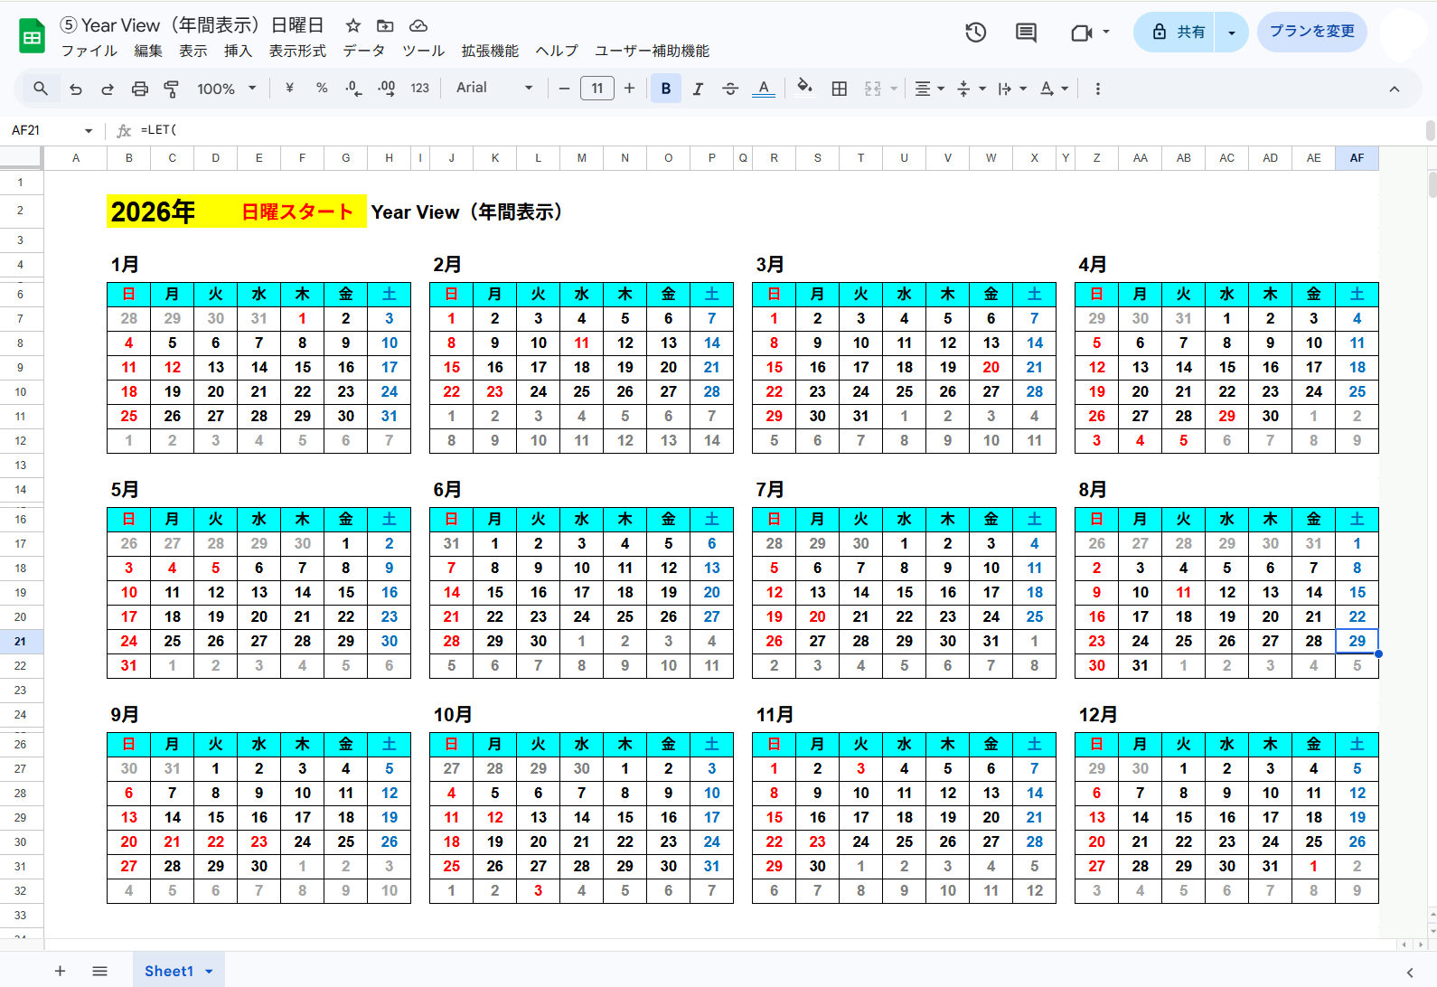Open the fill color picker
The height and width of the screenshot is (987, 1437).
point(803,88)
